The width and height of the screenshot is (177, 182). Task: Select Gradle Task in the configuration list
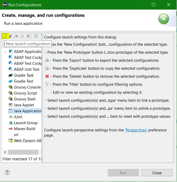tap(24, 75)
